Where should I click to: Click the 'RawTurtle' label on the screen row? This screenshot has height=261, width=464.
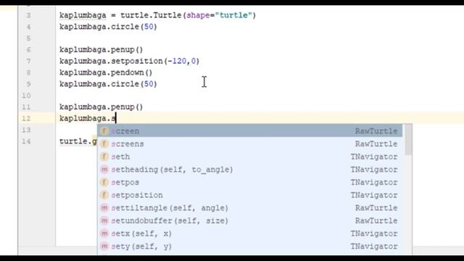(x=376, y=130)
